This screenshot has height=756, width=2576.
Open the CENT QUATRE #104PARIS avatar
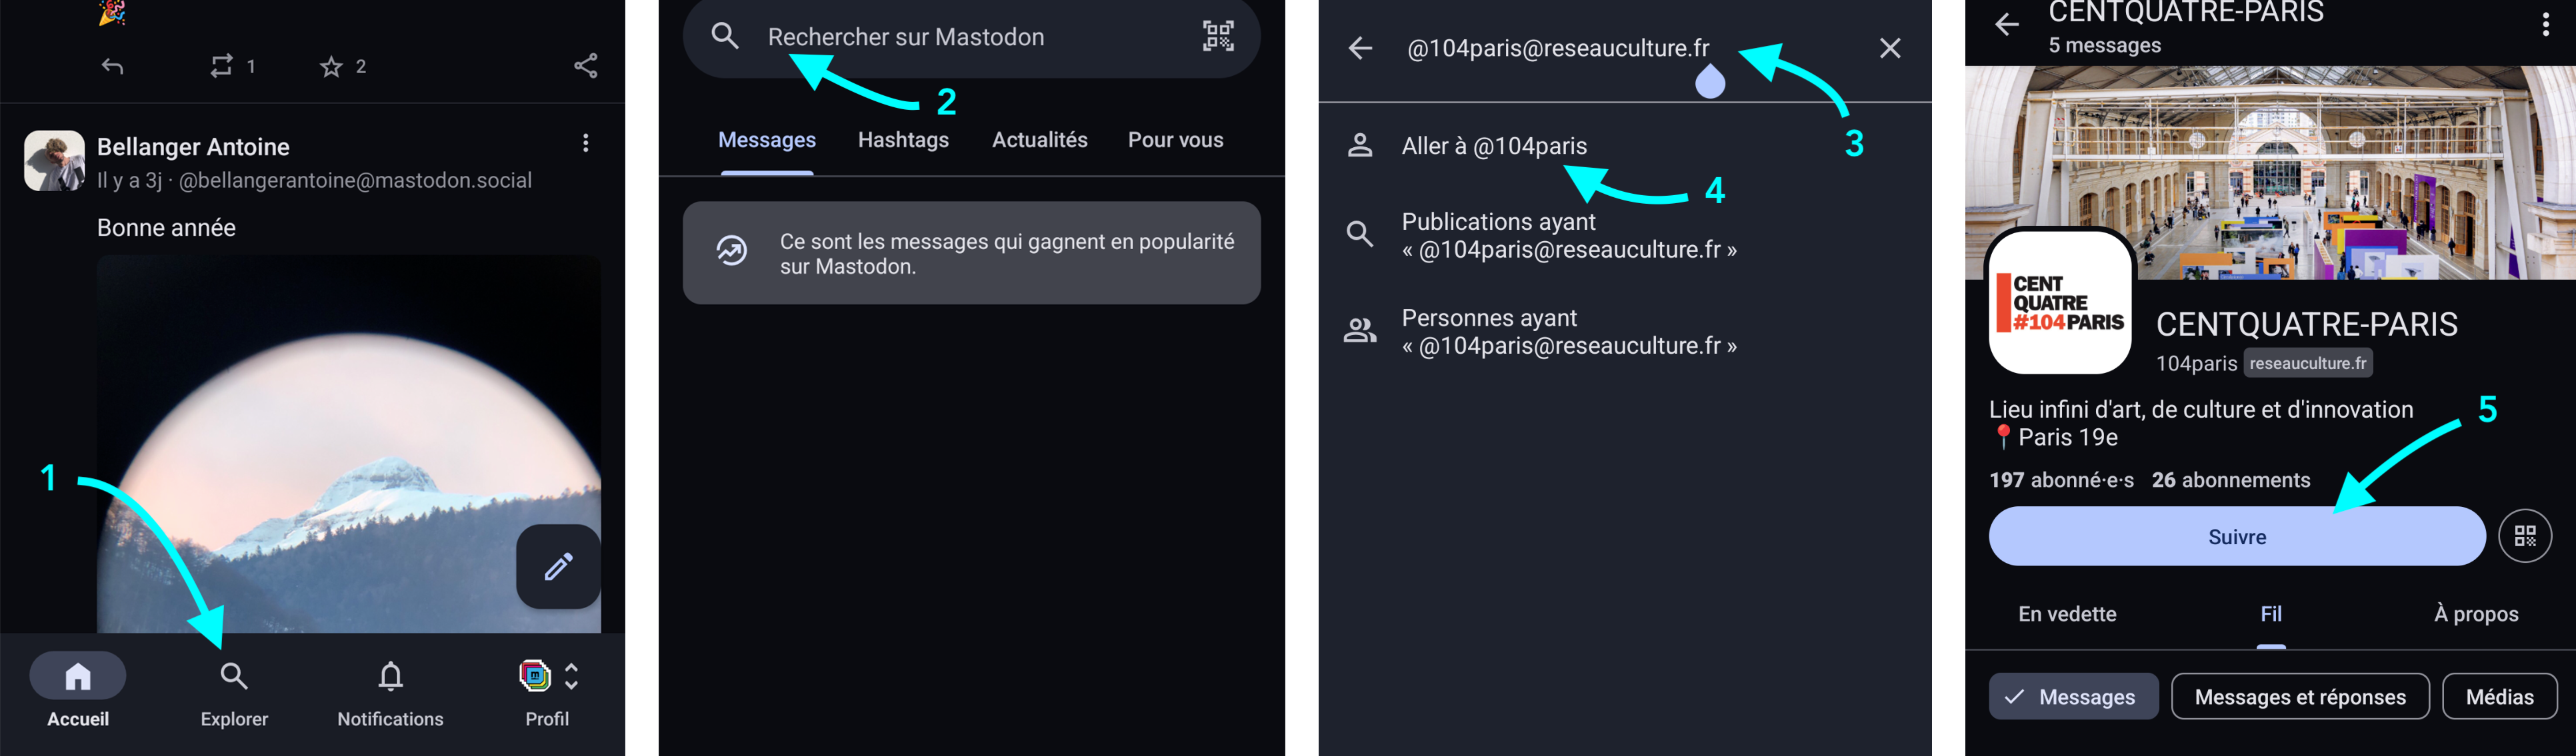[x=2060, y=302]
